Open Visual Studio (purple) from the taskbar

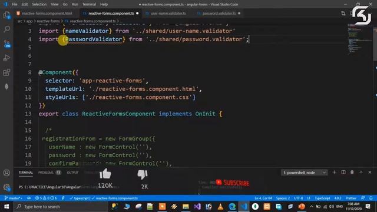197,207
